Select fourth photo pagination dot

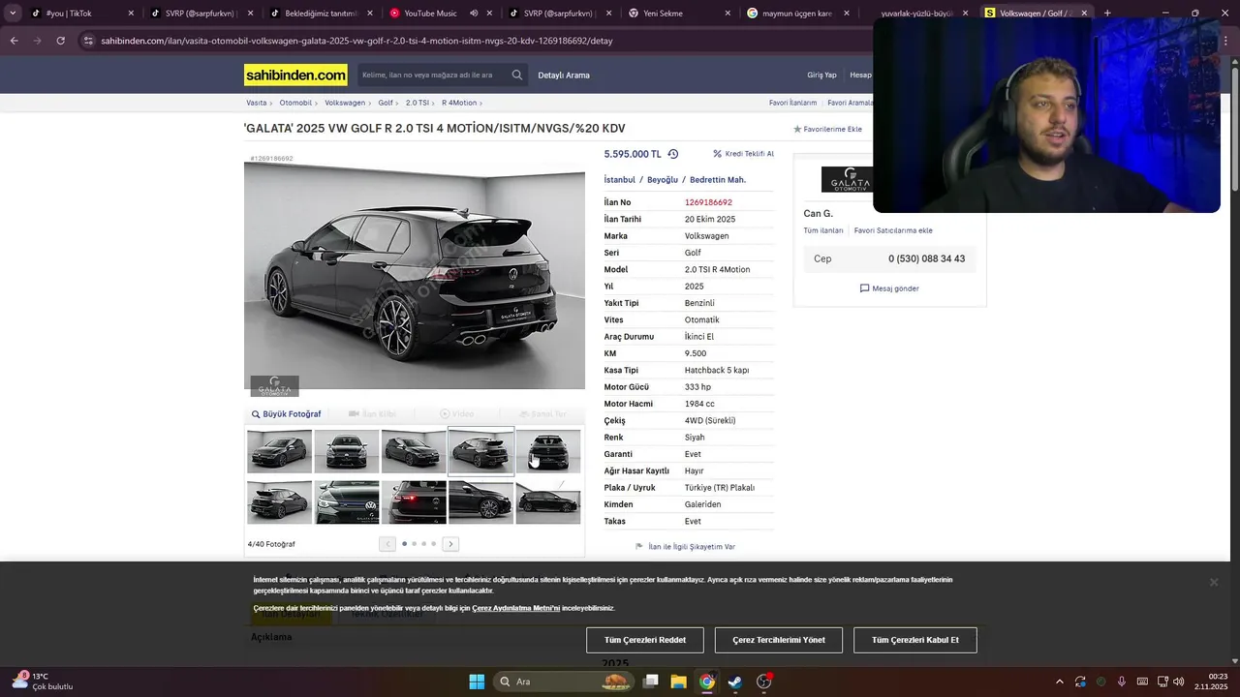coord(433,544)
